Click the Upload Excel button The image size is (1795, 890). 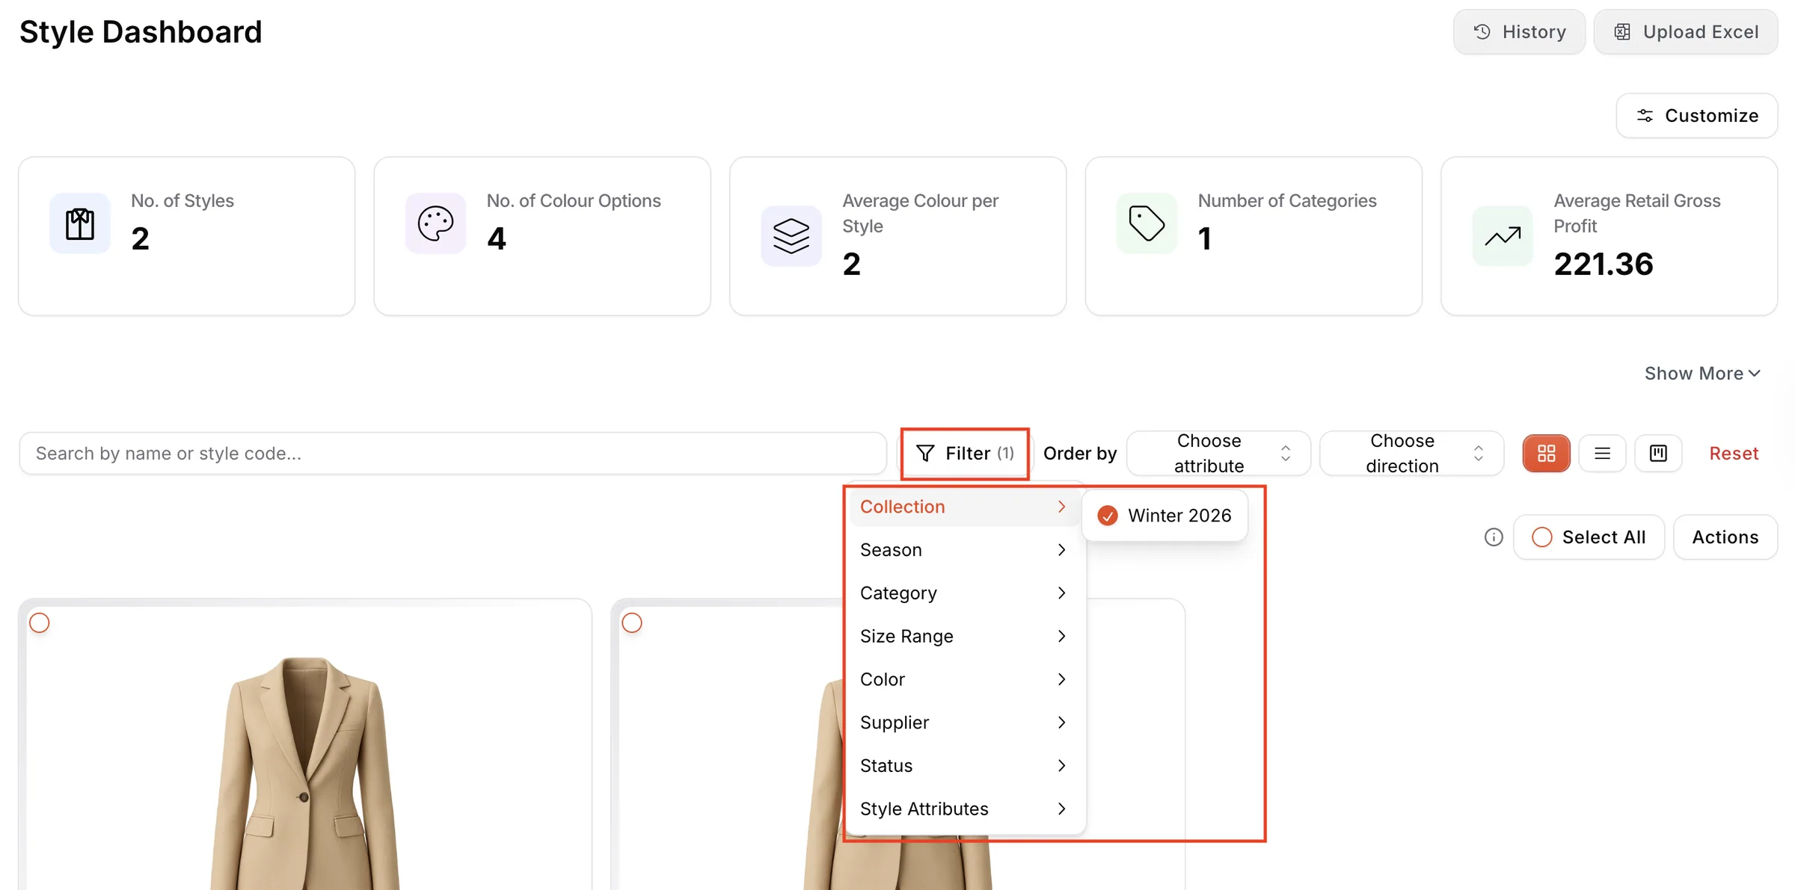point(1686,32)
